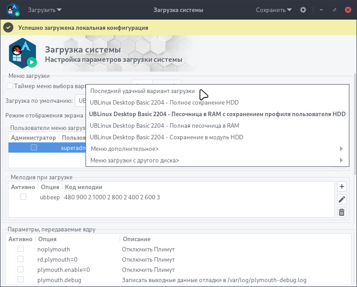Enable the rd.plymouth=0 kernel option
The width and height of the screenshot is (357, 287).
coord(20,259)
